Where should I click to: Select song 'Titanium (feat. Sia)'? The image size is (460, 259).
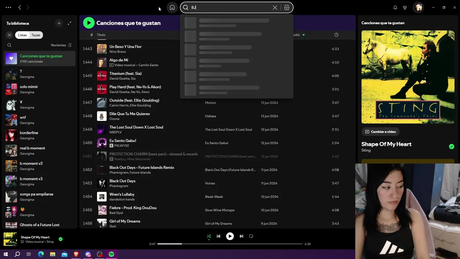click(x=125, y=73)
